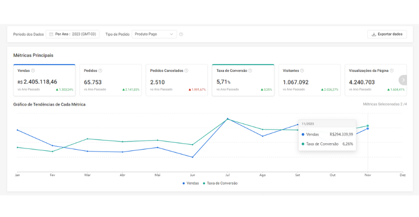Select the Visualizações da Página metric card

coord(376,80)
